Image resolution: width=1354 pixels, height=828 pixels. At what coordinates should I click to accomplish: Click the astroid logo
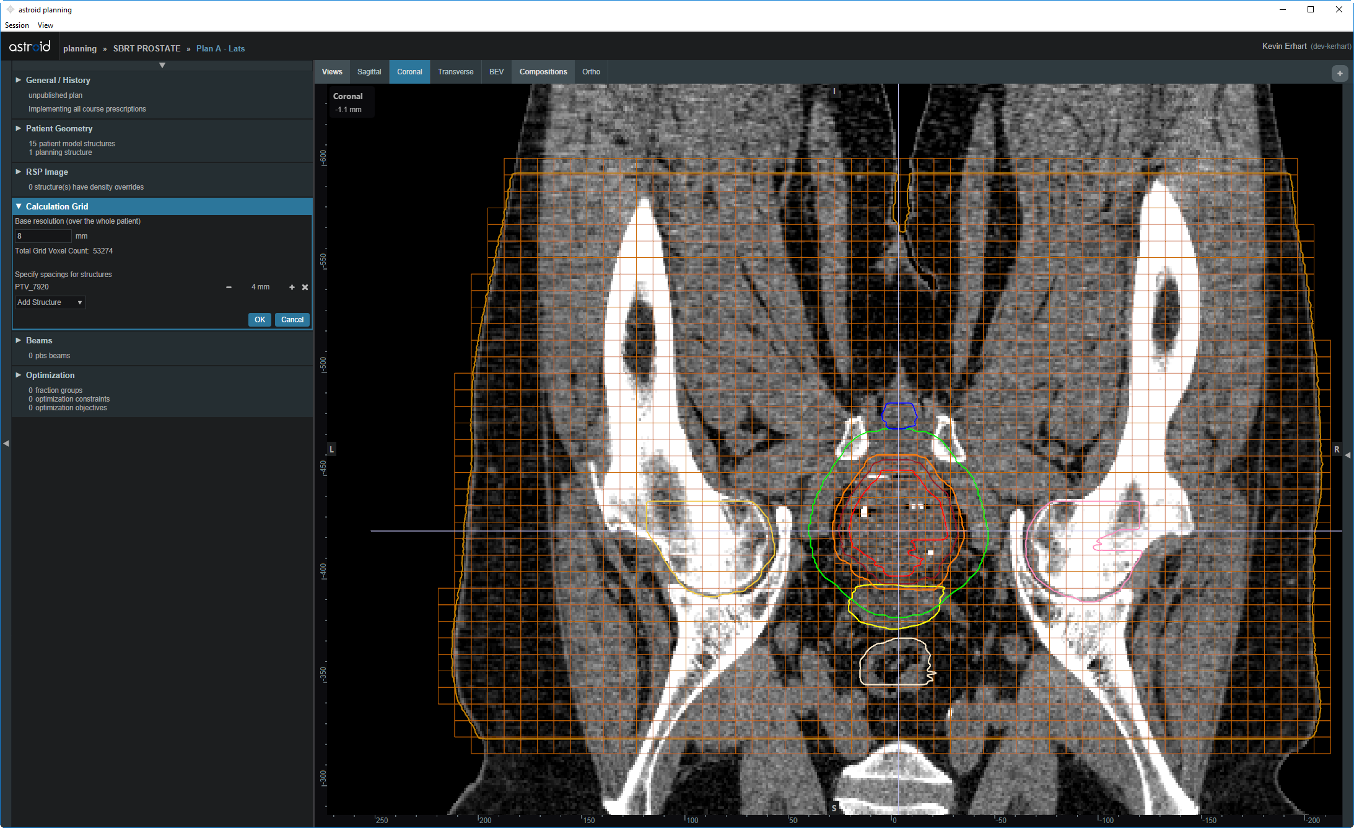30,47
